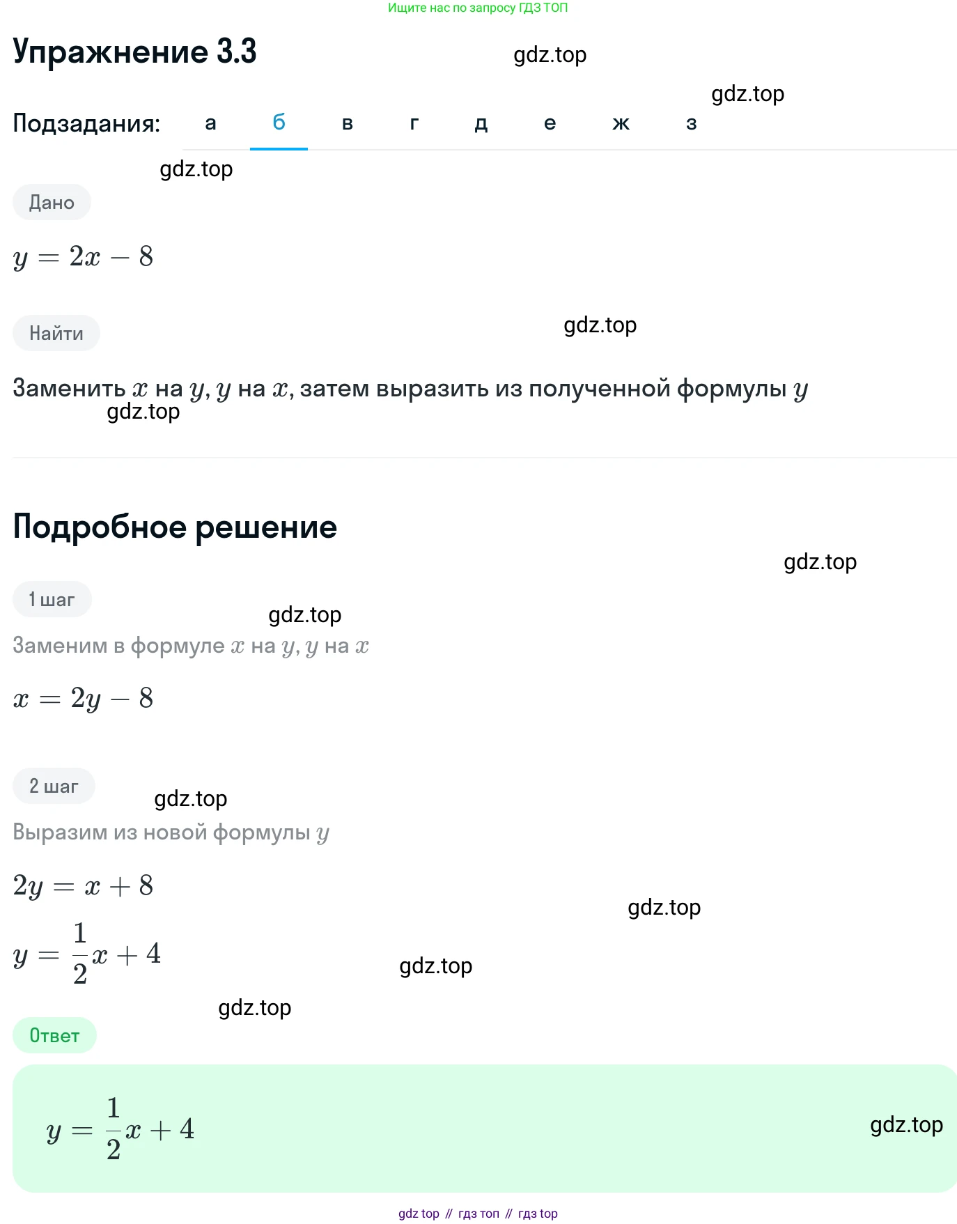
Task: Open subtask tab з
Action: [x=691, y=123]
